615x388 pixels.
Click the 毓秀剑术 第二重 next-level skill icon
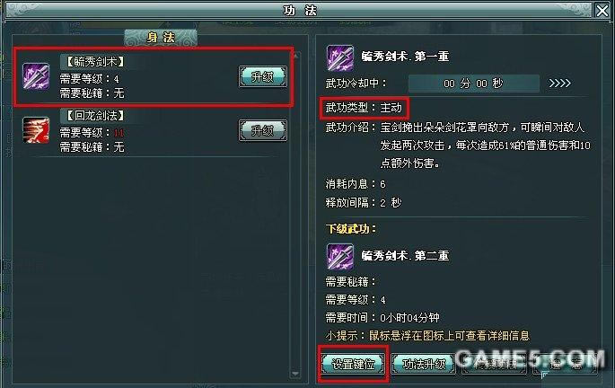pyautogui.click(x=340, y=256)
